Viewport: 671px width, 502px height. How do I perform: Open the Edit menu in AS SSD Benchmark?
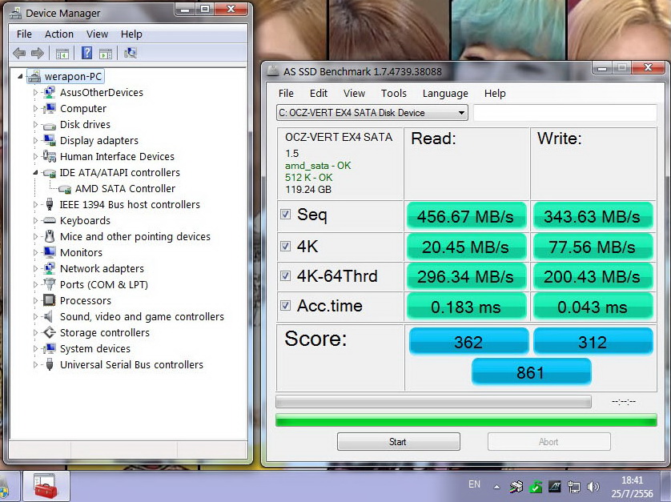coord(319,94)
